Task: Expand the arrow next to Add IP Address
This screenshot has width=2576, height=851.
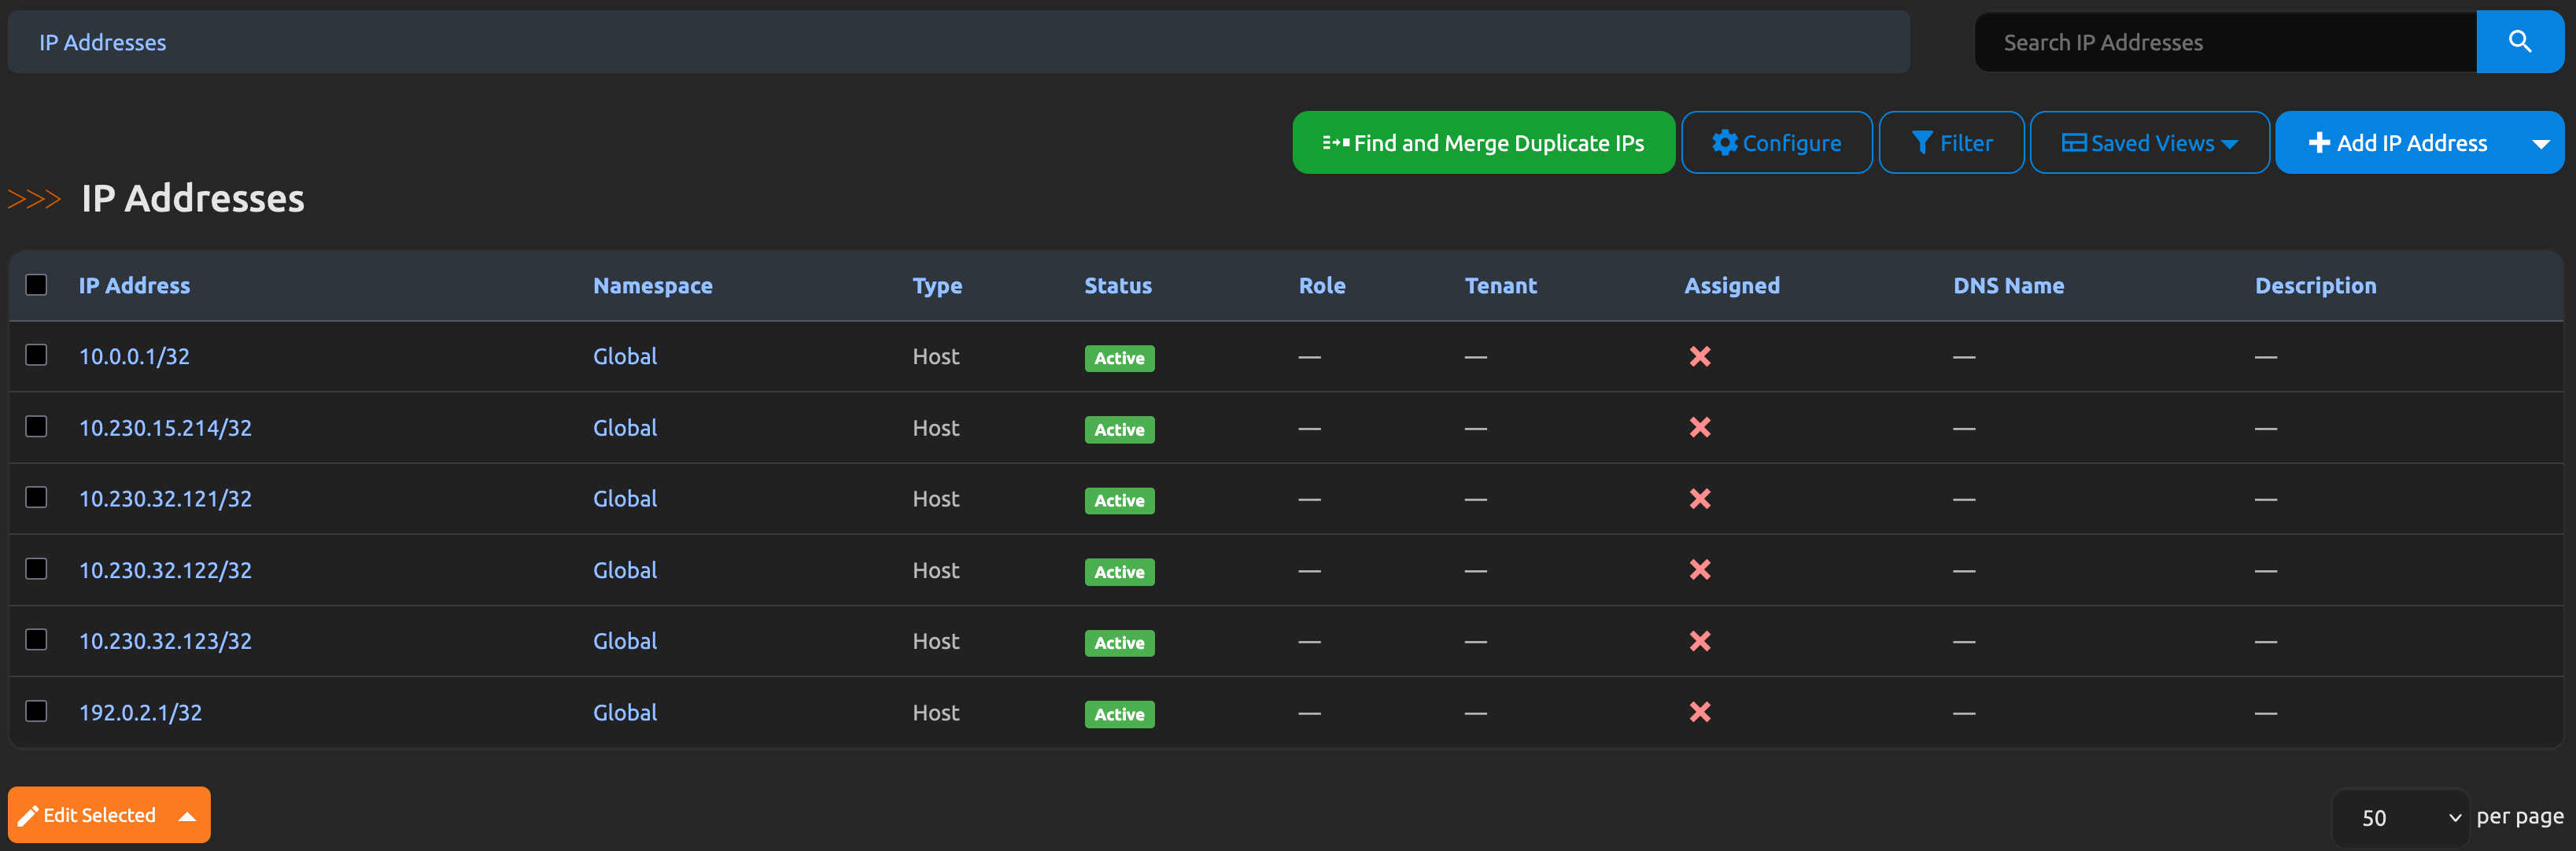Action: (x=2540, y=143)
